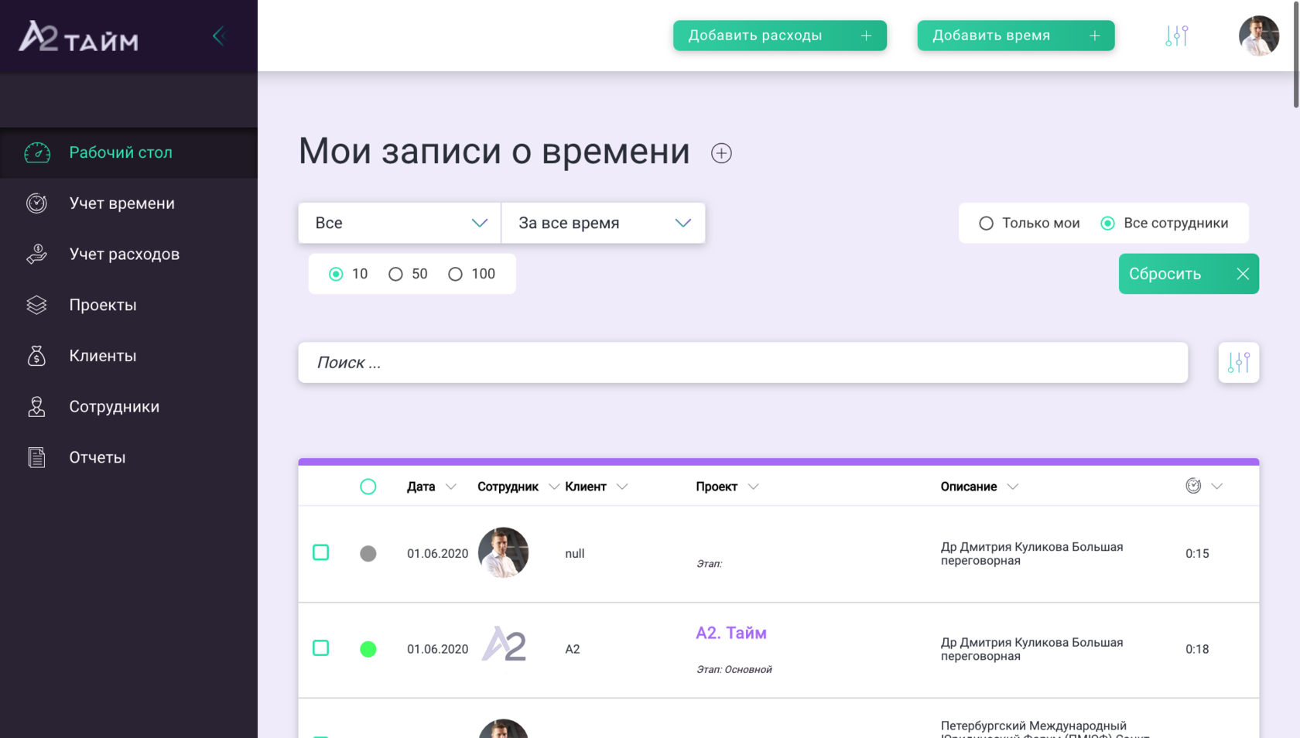Check the box for the null client row

point(320,552)
